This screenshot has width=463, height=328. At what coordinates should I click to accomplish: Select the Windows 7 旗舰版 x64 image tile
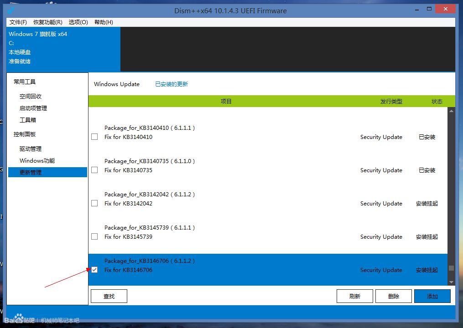click(x=63, y=49)
